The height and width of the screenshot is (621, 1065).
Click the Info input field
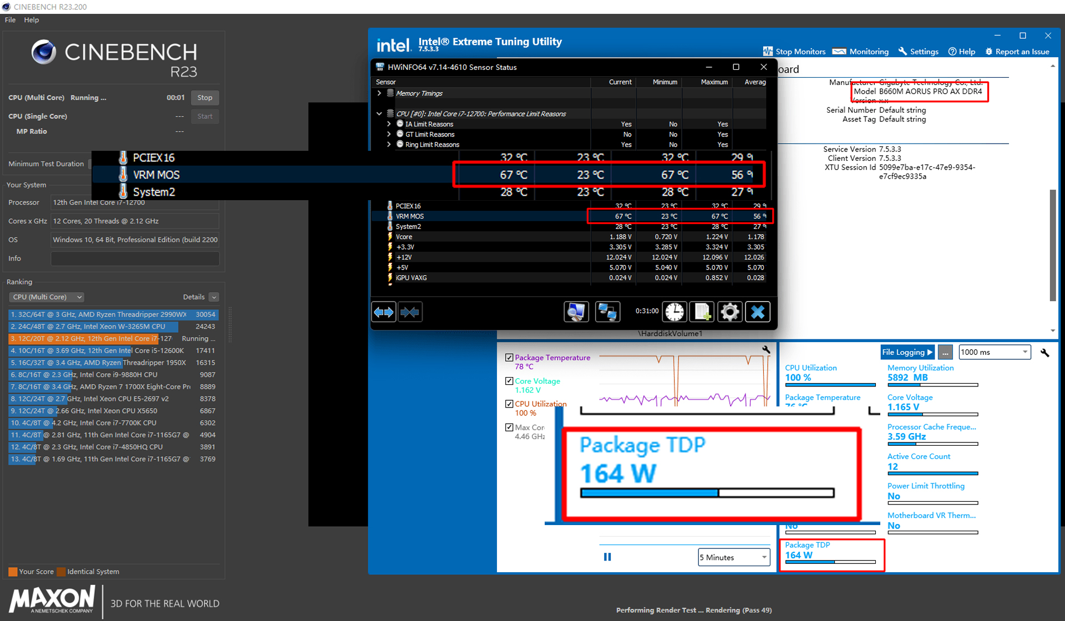click(135, 258)
